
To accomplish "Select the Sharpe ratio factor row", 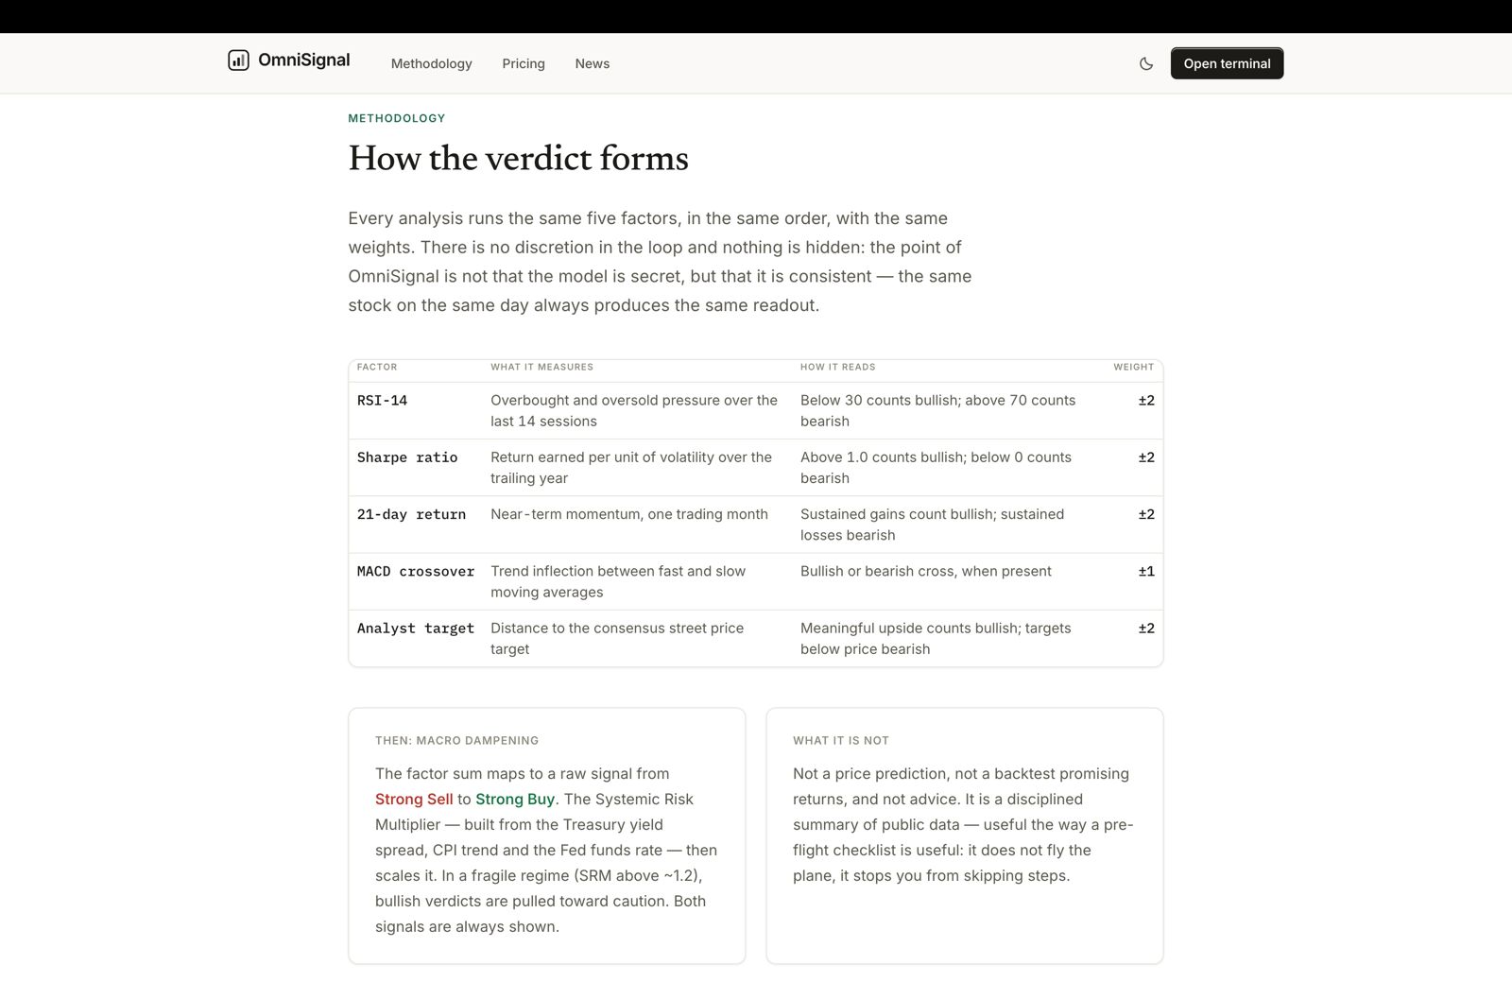I will 756,467.
